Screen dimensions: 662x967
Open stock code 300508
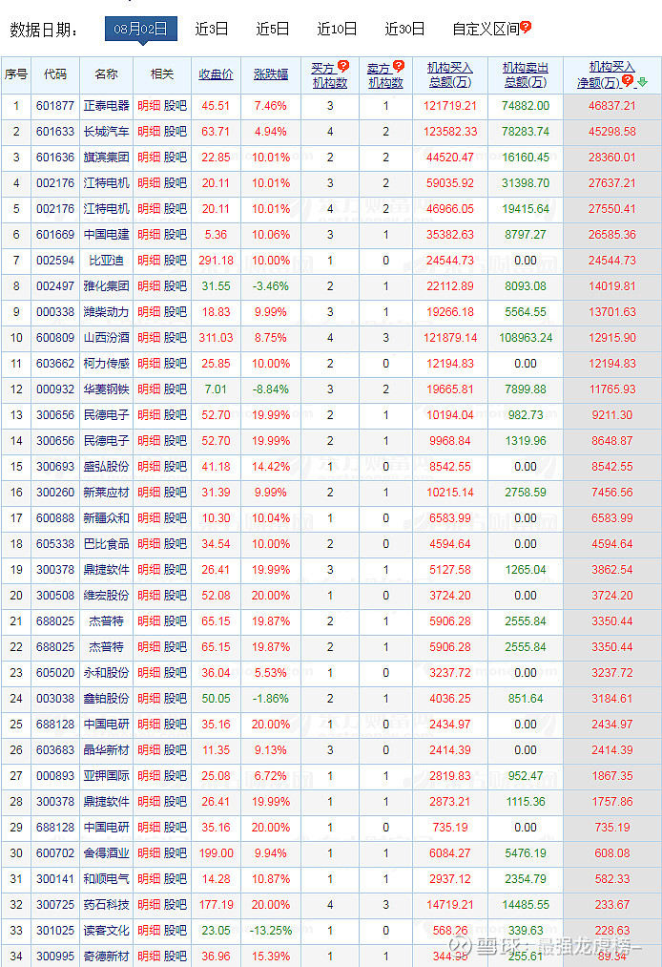pyautogui.click(x=55, y=596)
